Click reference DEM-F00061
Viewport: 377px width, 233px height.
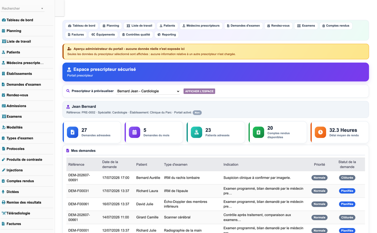79,204
